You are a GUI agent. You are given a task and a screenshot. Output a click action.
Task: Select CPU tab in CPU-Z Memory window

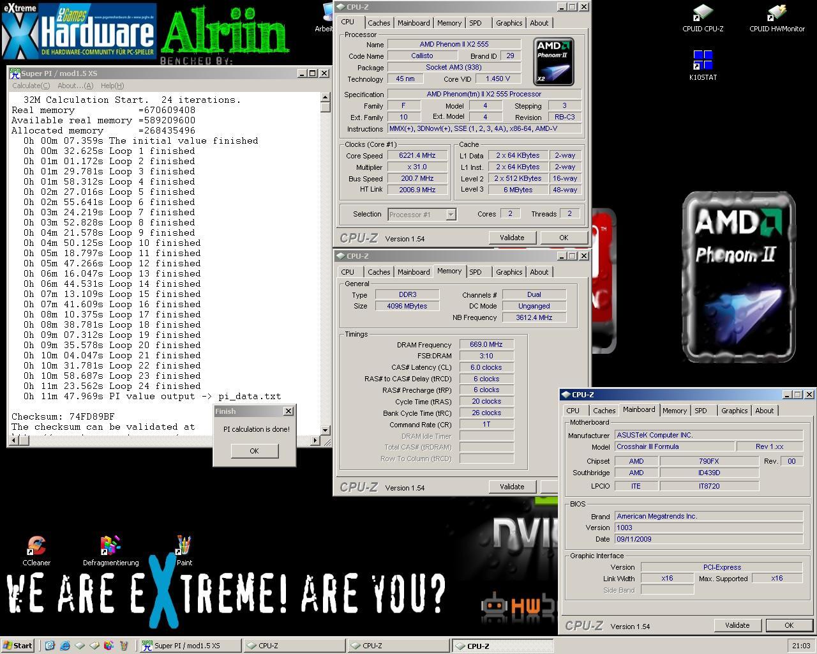(348, 272)
